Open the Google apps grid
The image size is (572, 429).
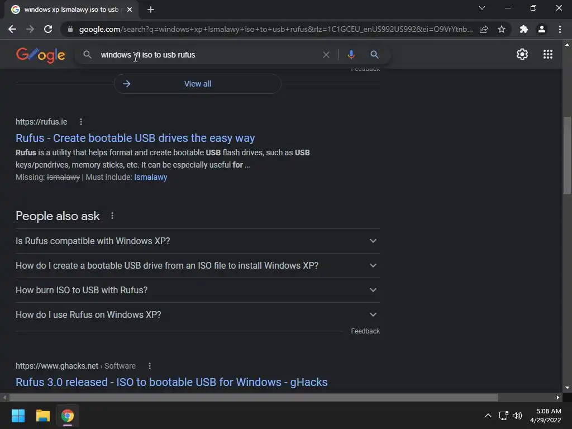click(x=548, y=54)
